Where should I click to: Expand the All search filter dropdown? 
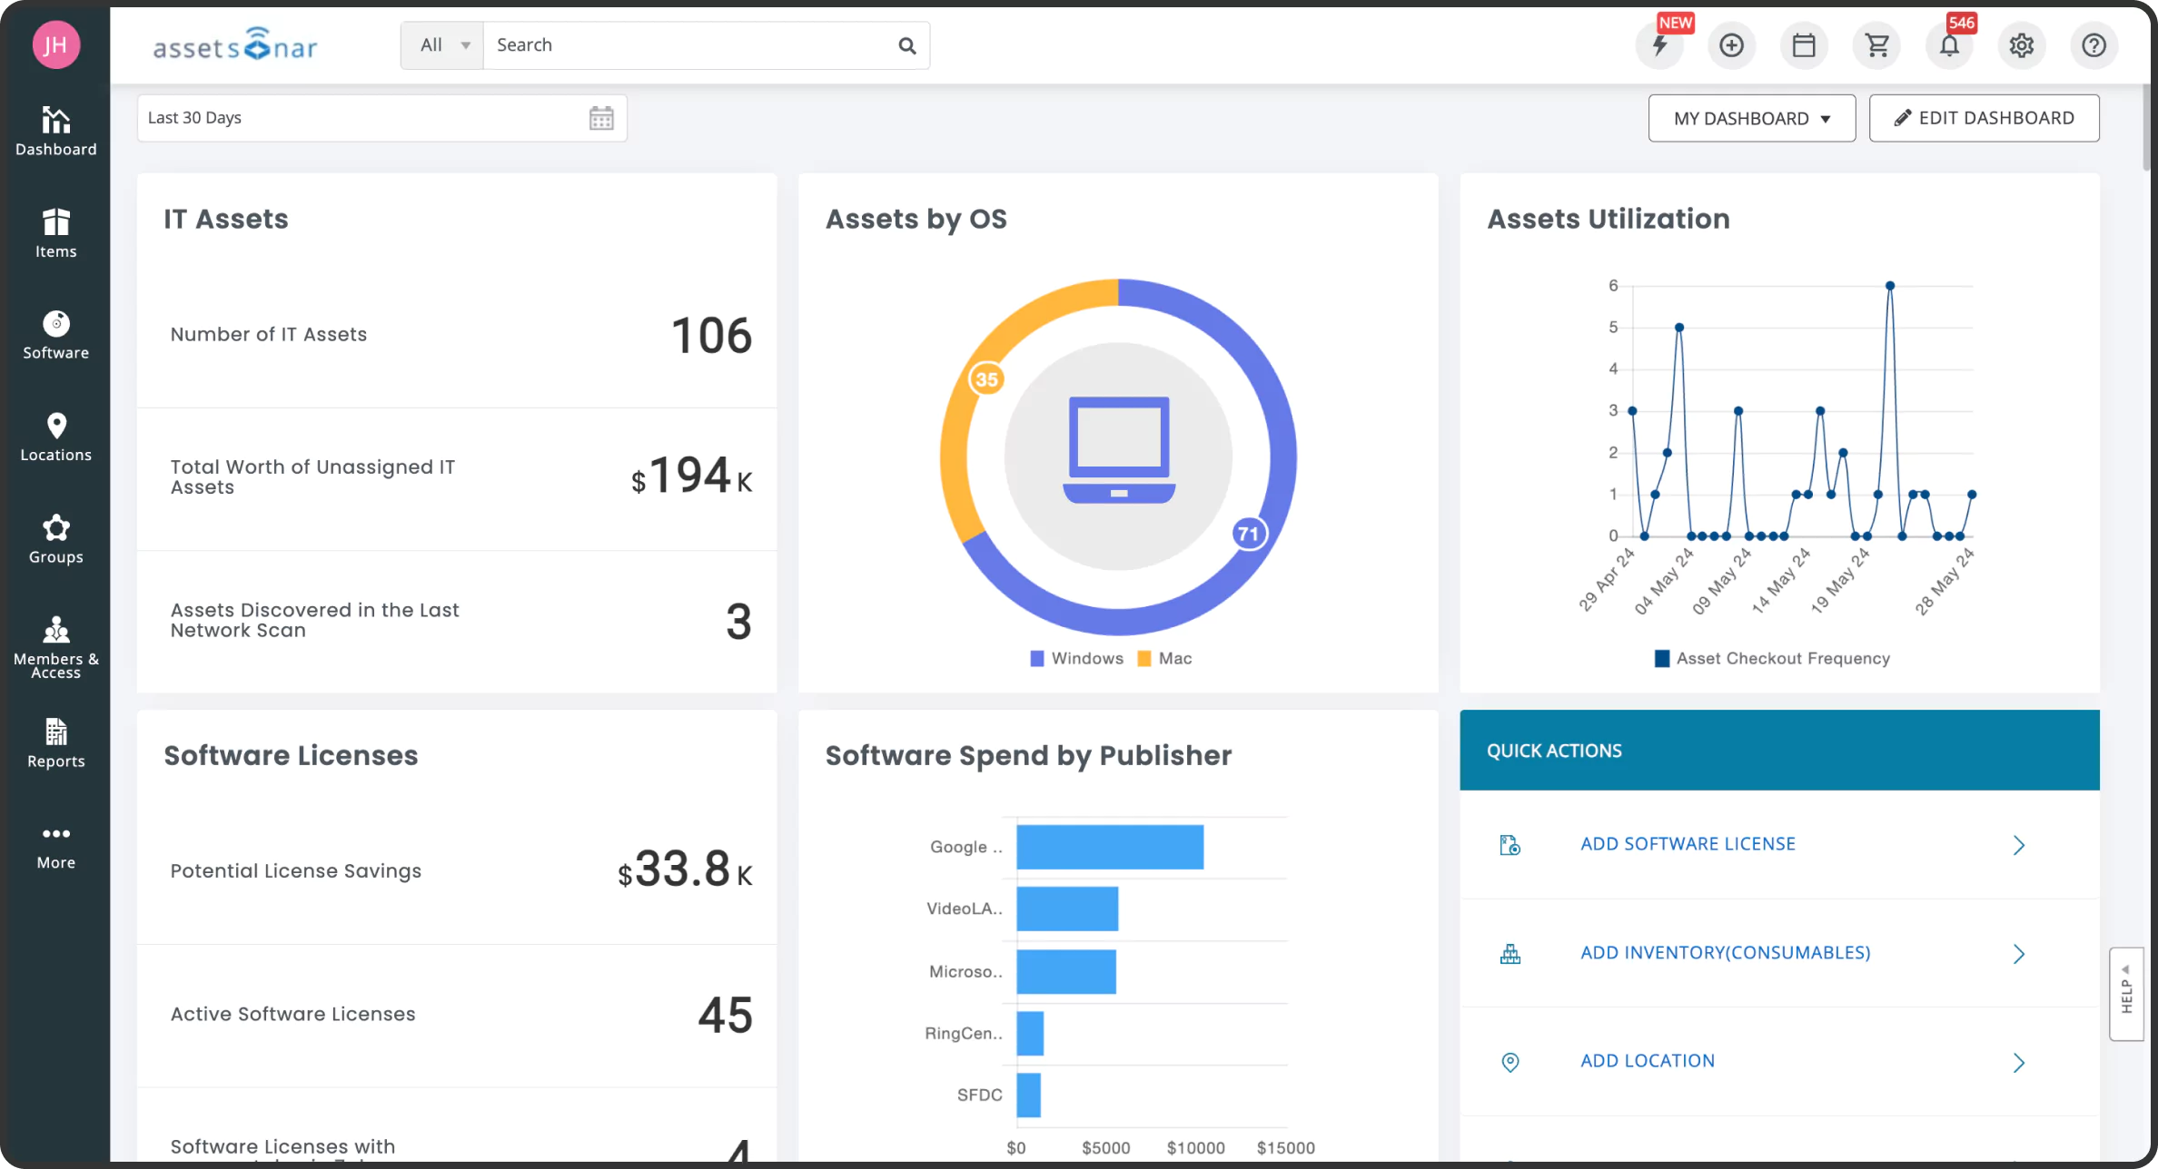(443, 45)
